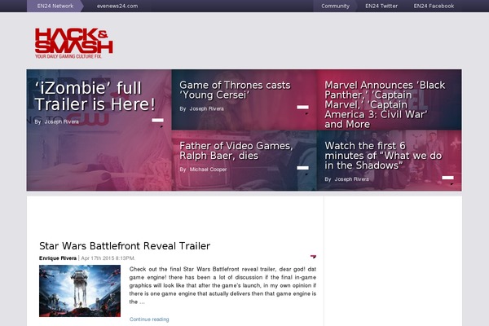The image size is (489, 326).
Task: Open the Marvel Announces 'Black Panther' article
Action: coord(385,104)
